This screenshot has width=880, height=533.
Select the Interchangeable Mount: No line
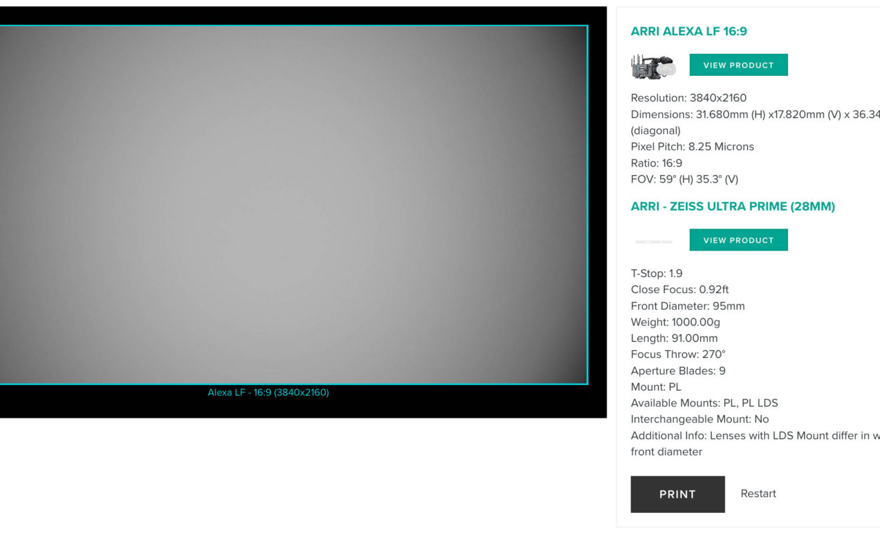(699, 419)
